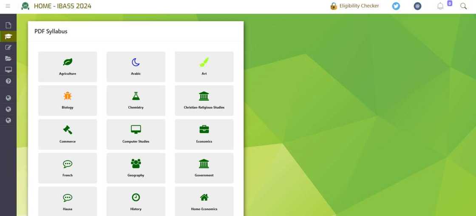Open the Arabic syllabus moon icon

pyautogui.click(x=136, y=62)
